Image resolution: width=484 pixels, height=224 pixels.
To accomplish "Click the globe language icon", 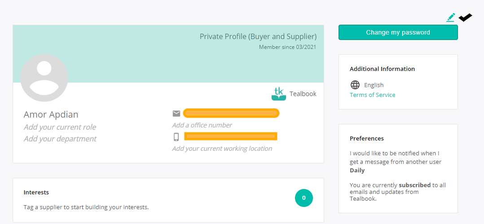I will [355, 85].
